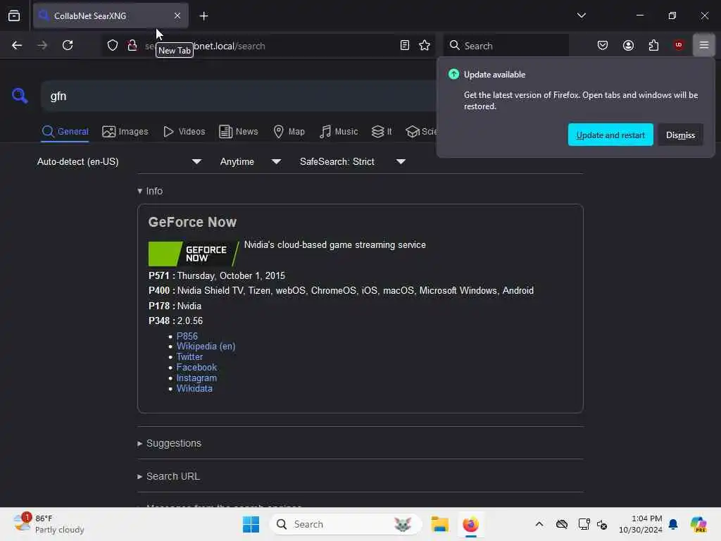Click the muted volume tray icon
This screenshot has height=541, width=721.
[x=602, y=524]
